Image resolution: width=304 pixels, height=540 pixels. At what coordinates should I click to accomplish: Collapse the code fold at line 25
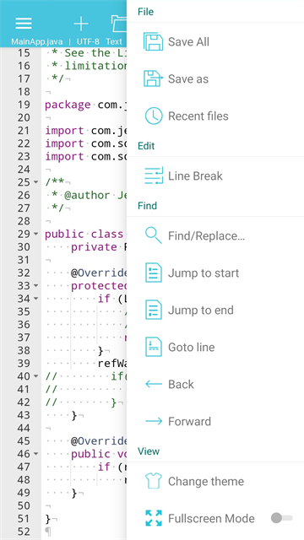point(35,182)
